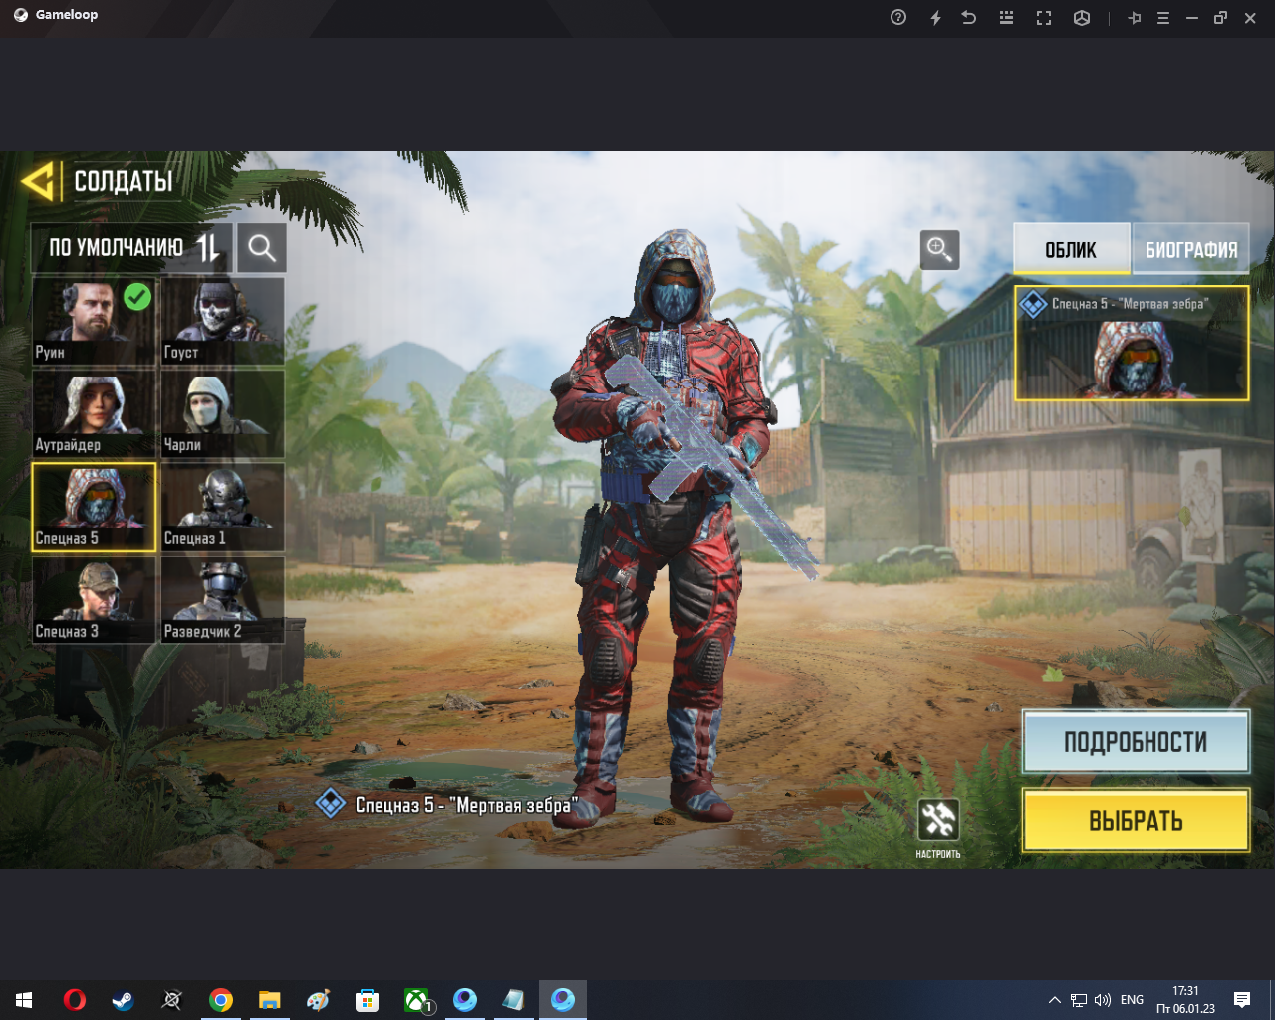Open the soldier search magnifier

coord(262,247)
